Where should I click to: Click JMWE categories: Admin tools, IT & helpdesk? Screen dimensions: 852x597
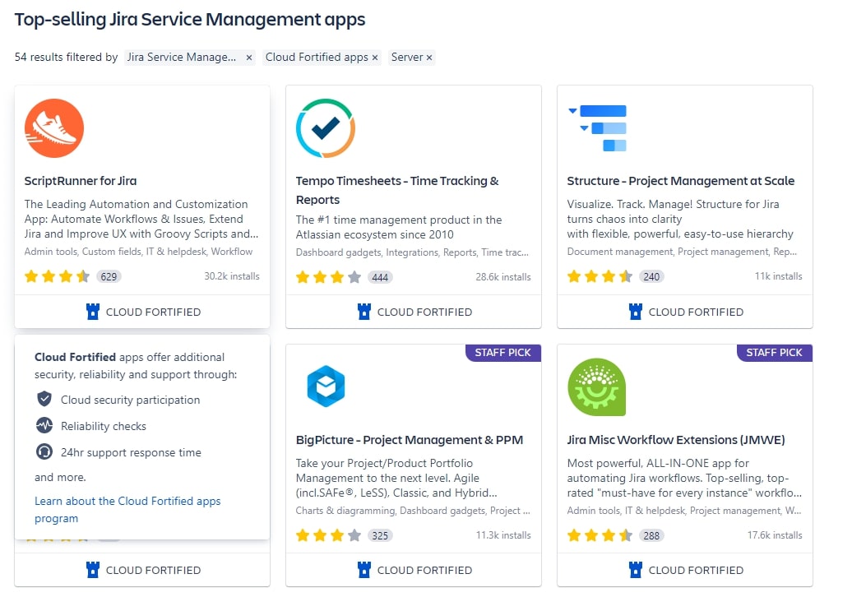coord(684,511)
